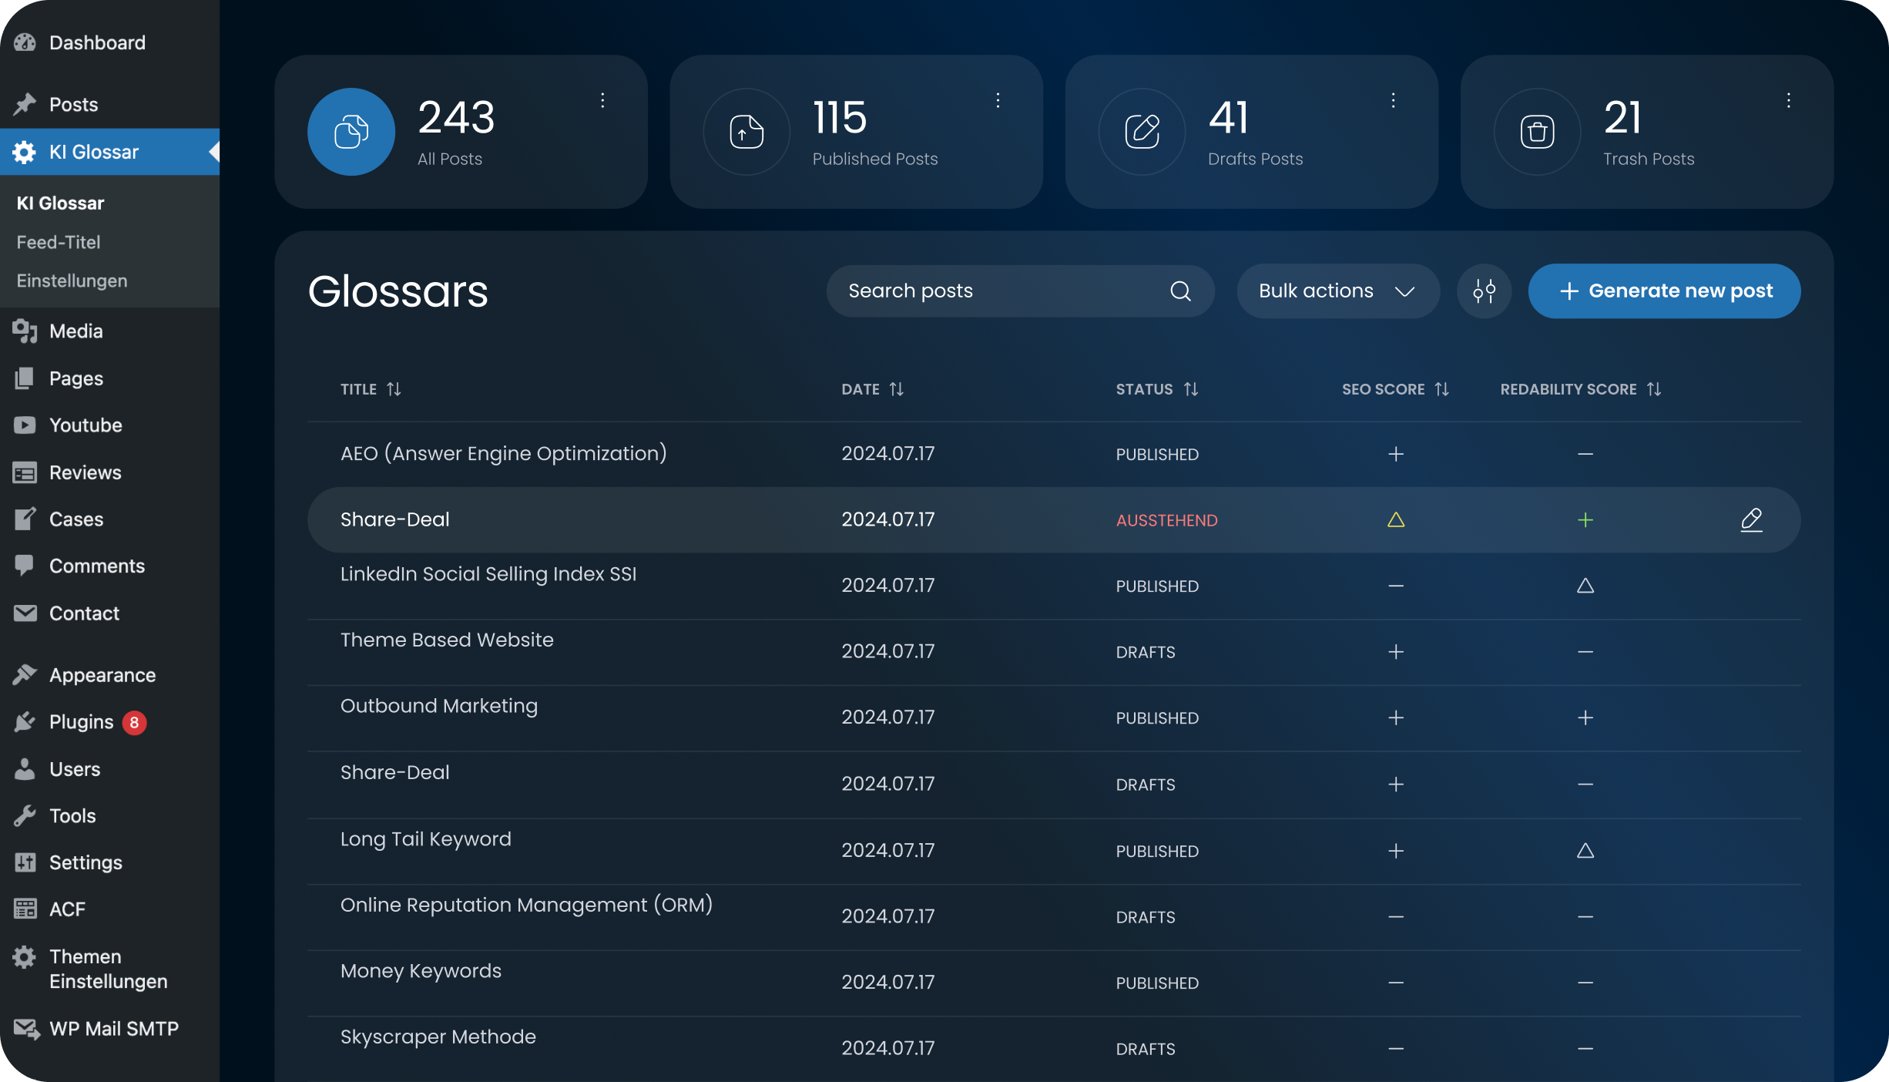The width and height of the screenshot is (1889, 1082).
Task: Open the Long Tail Keyword post
Action: click(426, 839)
